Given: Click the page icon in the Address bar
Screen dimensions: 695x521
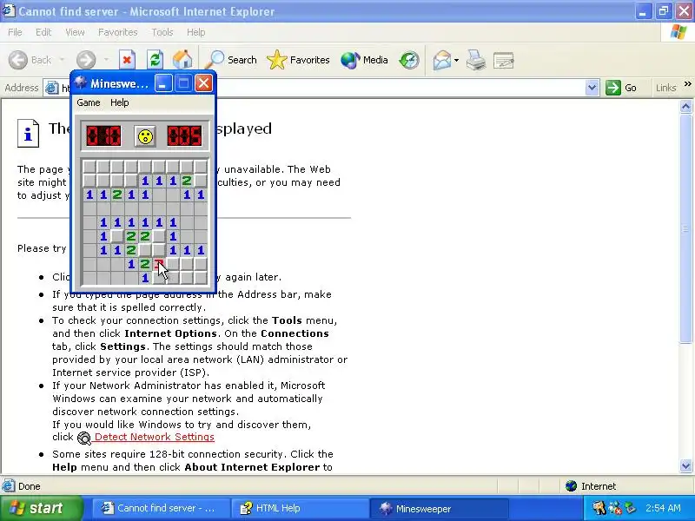Looking at the screenshot, I should 52,89.
